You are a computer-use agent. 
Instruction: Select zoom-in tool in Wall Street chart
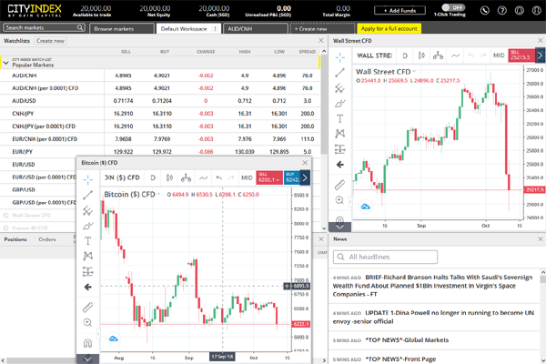pos(339,200)
